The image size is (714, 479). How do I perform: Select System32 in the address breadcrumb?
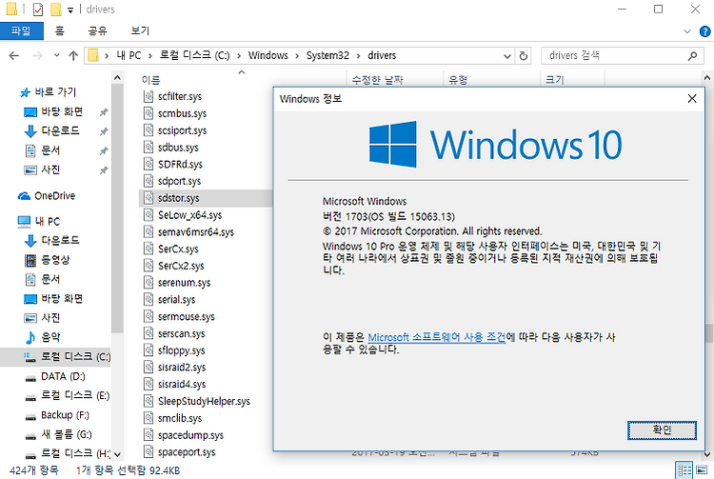click(x=327, y=55)
